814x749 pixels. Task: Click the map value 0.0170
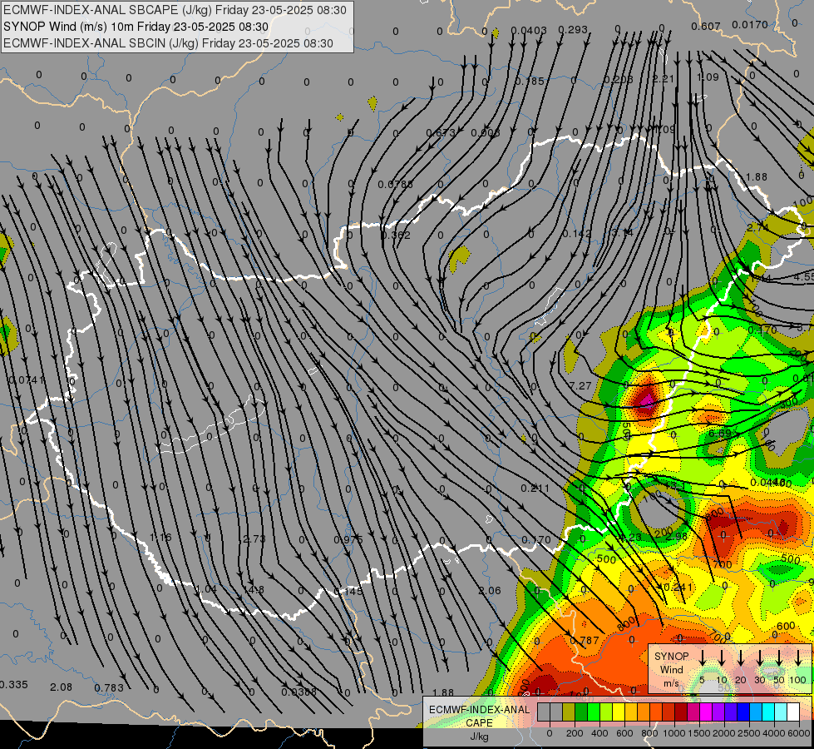(750, 24)
